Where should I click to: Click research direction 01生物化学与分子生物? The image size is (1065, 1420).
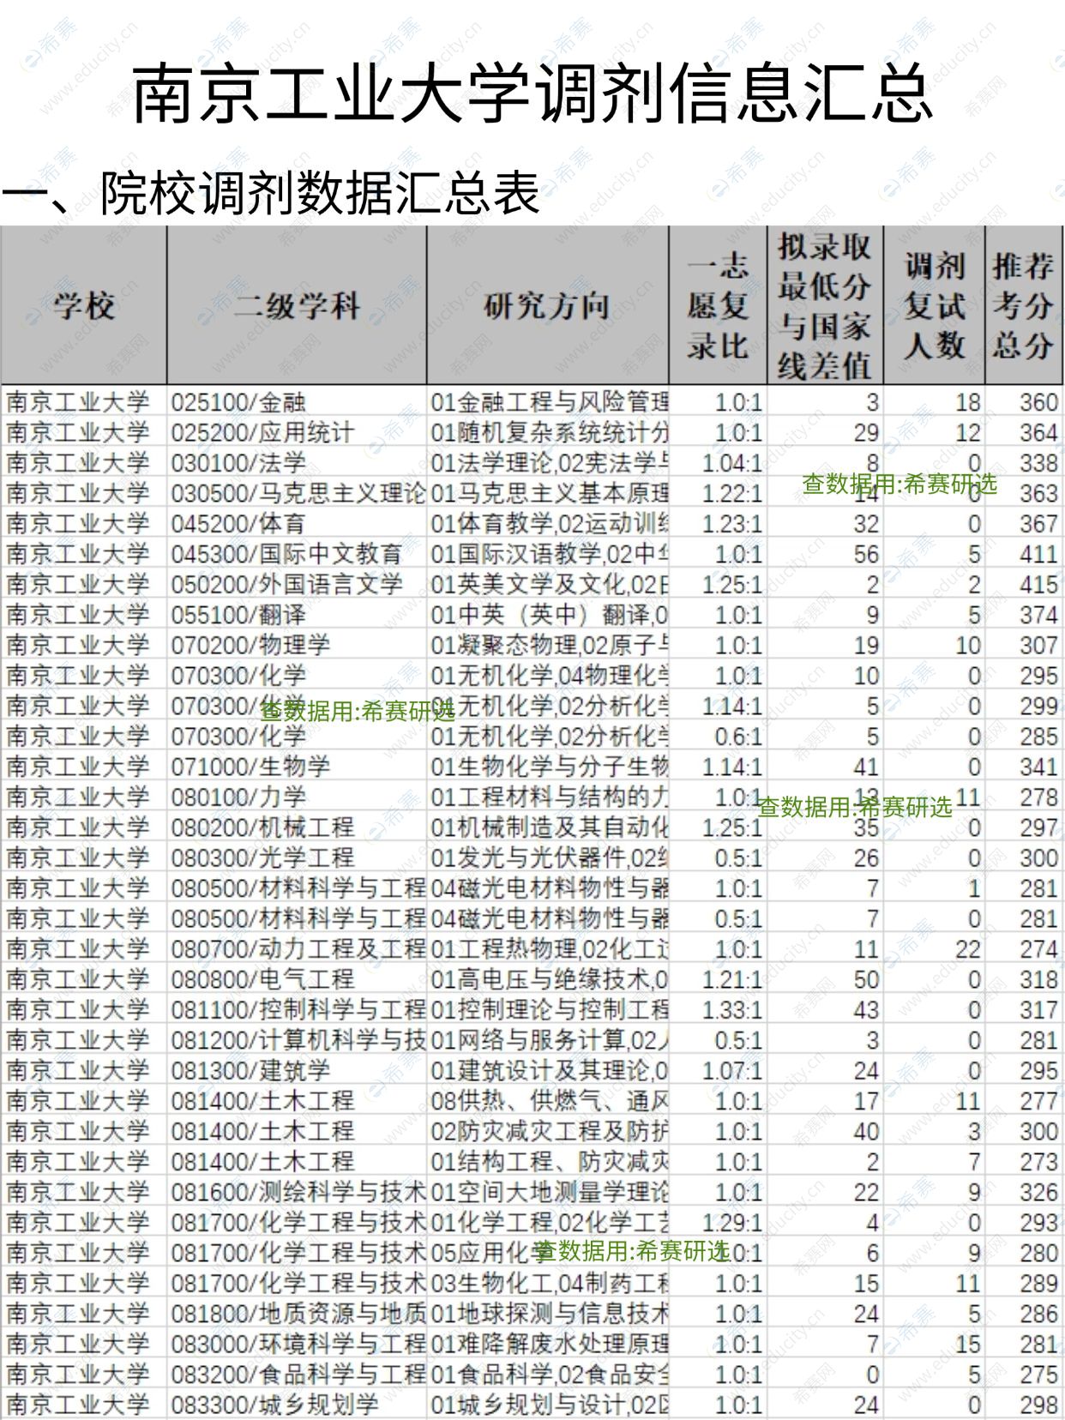[549, 767]
